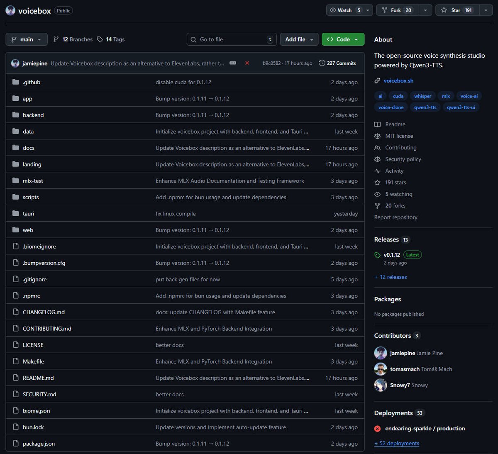Click the voicebox repository owner avatar
The height and width of the screenshot is (454, 498).
coord(10,10)
